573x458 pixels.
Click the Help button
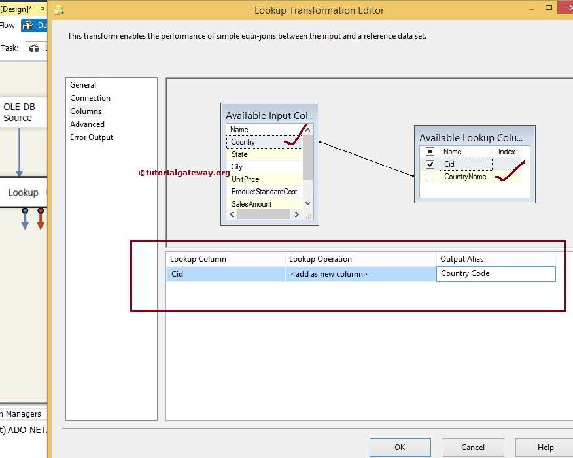545,448
